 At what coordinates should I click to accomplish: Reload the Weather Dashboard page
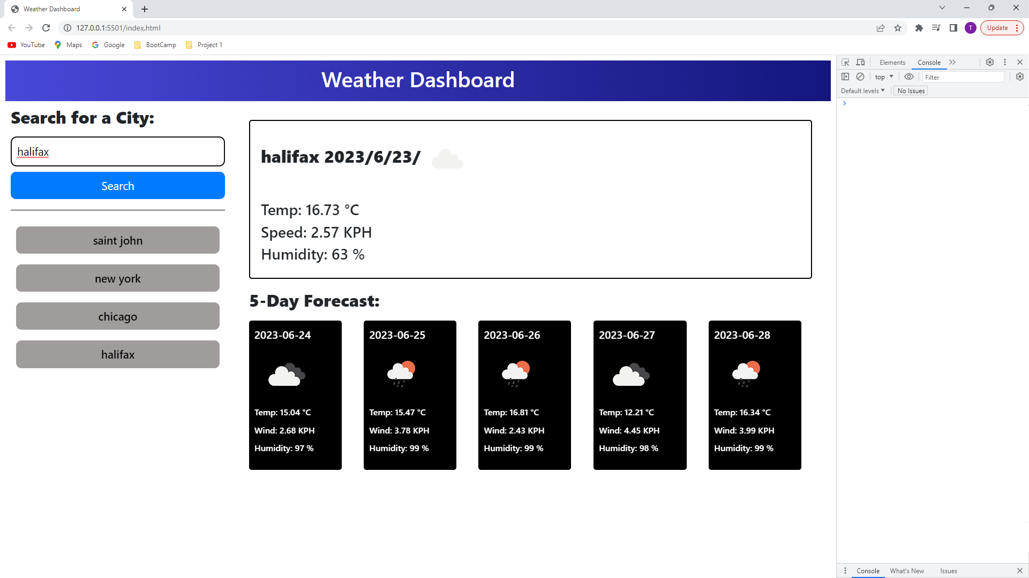(x=46, y=28)
